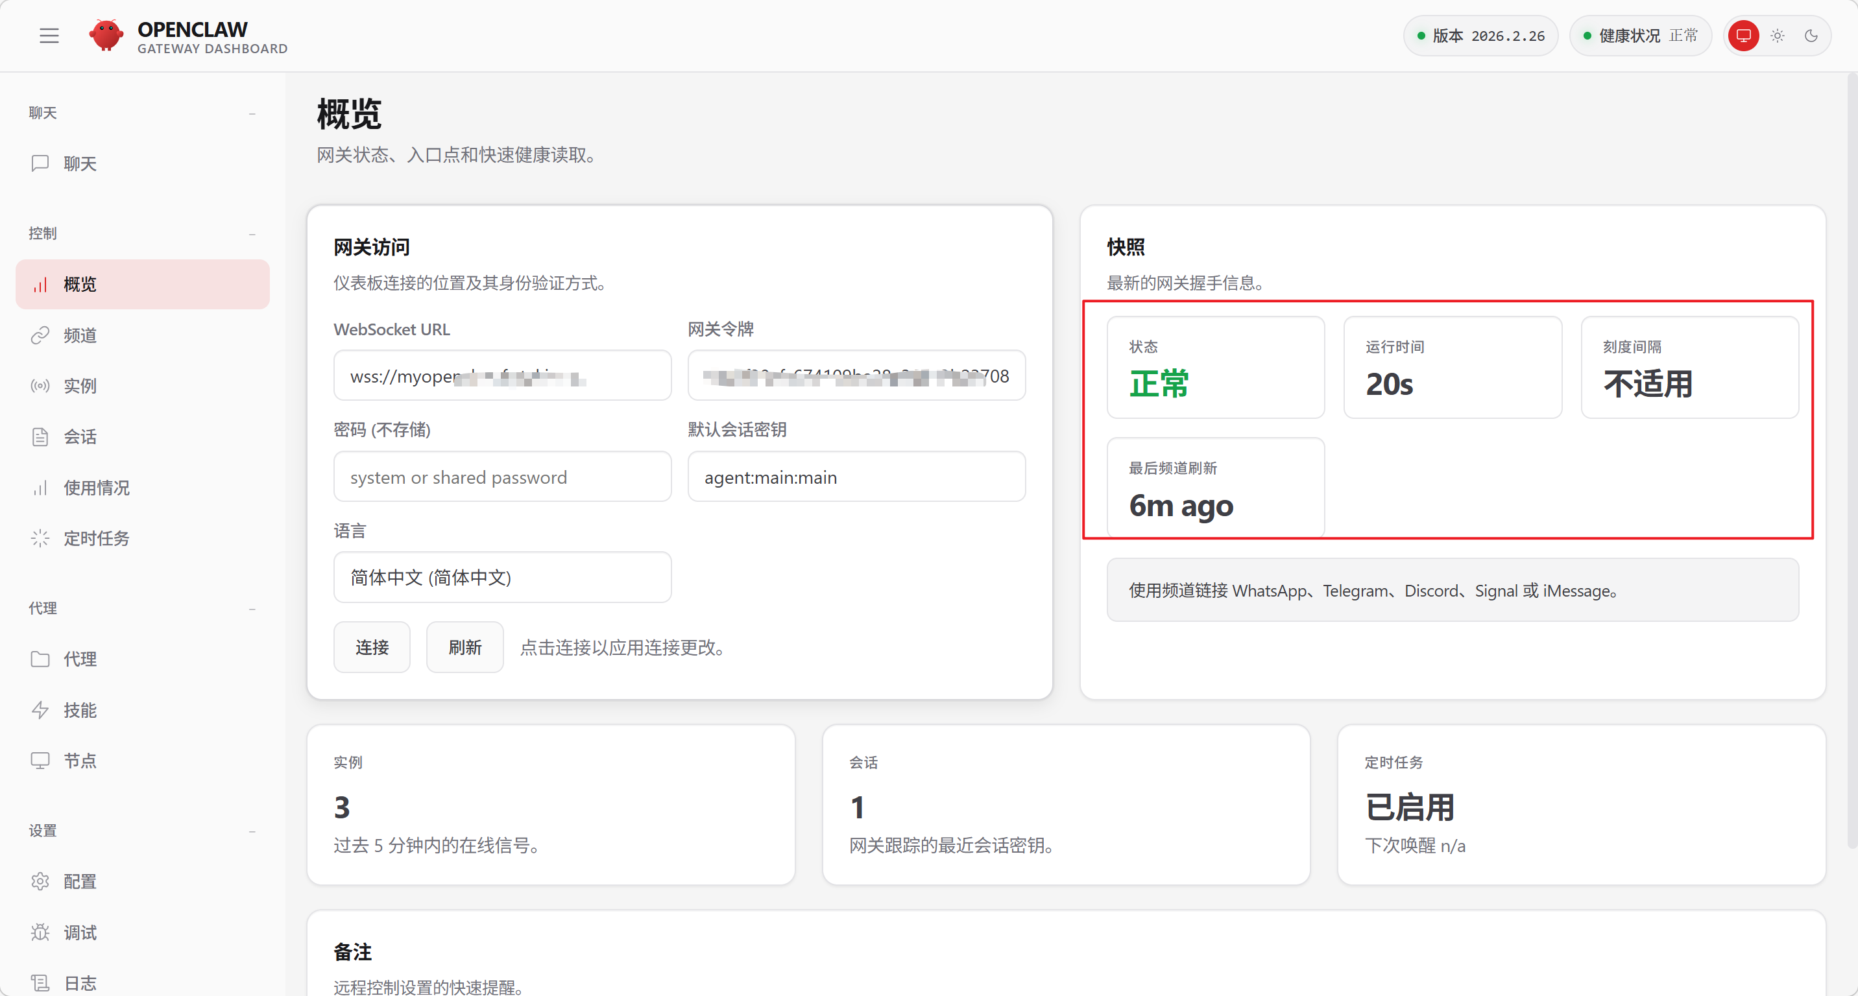Screen dimensions: 1858x996
Task: Switch theme to system mode monitor toggle
Action: (x=1743, y=34)
